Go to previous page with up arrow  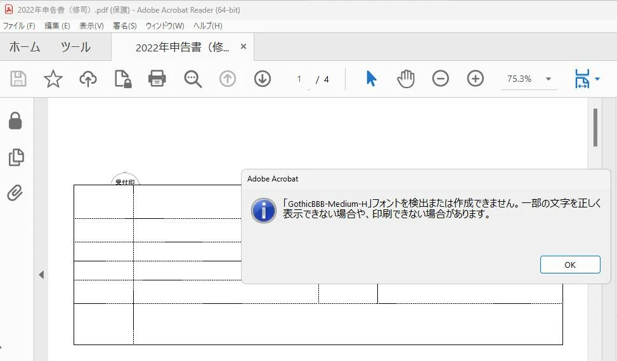tap(228, 79)
